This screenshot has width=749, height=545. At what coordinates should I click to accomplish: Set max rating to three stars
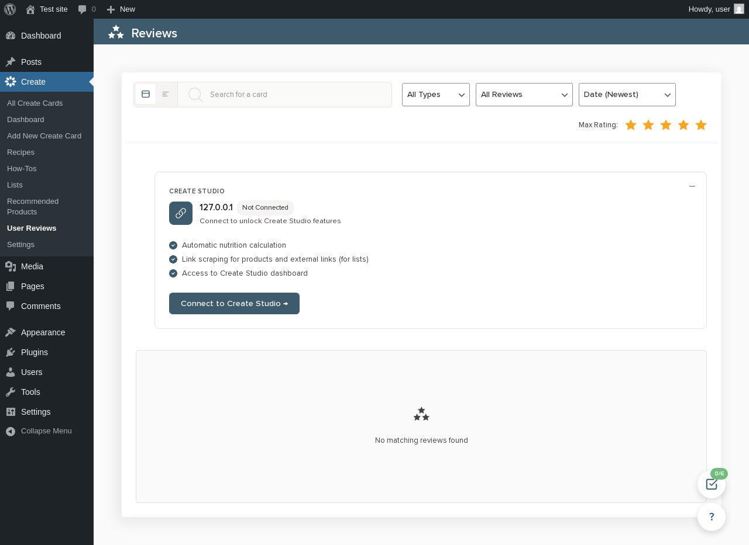666,125
